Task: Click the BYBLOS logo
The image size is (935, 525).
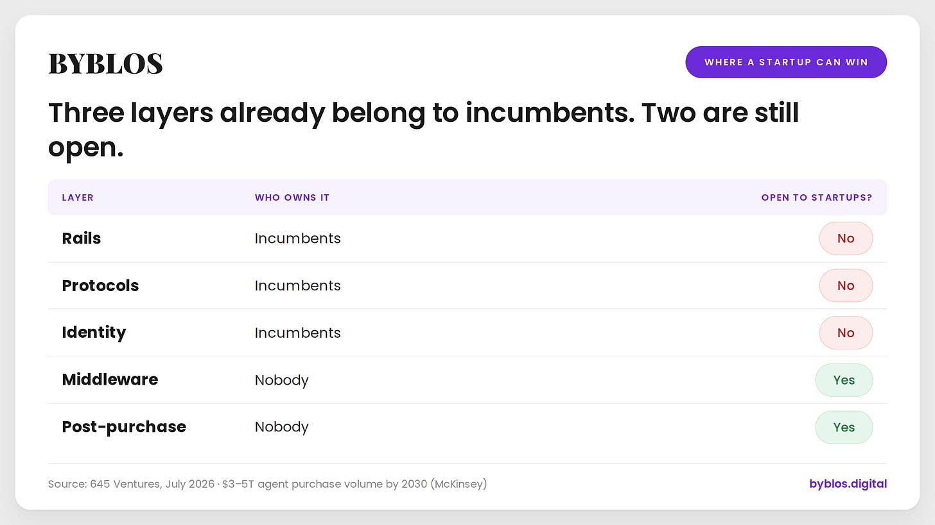Action: tap(105, 63)
